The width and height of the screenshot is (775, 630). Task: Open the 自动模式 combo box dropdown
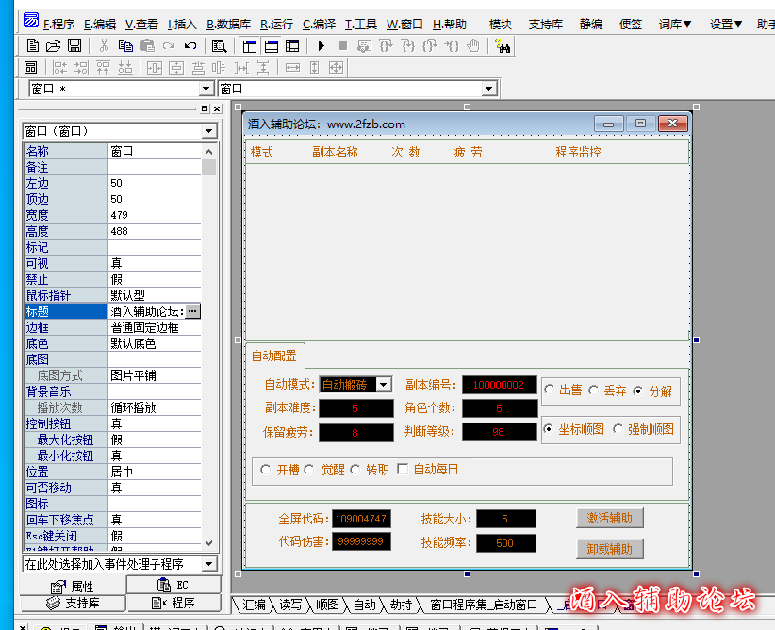click(x=383, y=385)
